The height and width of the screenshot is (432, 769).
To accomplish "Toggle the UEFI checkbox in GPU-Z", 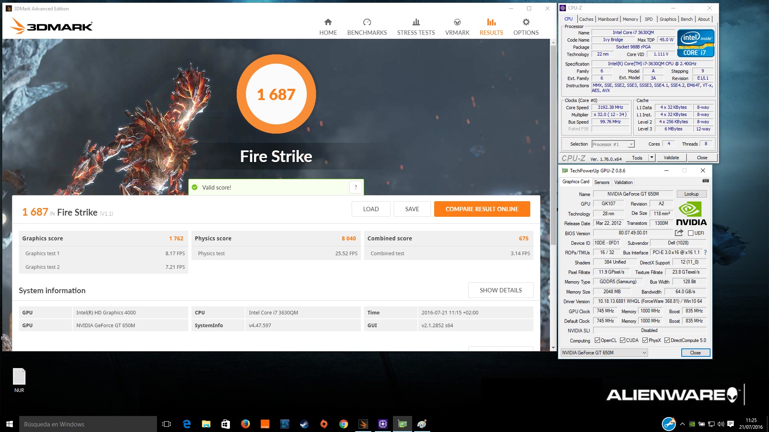I will pyautogui.click(x=690, y=233).
